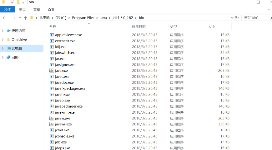The width and height of the screenshot is (272, 150).
Task: Open the address bar history dropdown
Action: tap(232, 18)
